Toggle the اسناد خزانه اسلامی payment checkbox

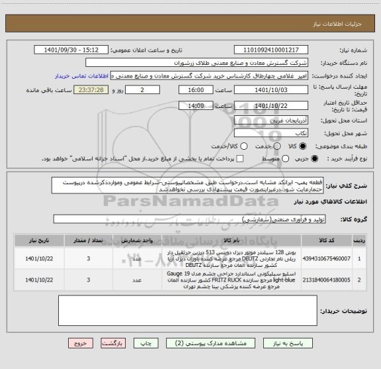[x=240, y=159]
